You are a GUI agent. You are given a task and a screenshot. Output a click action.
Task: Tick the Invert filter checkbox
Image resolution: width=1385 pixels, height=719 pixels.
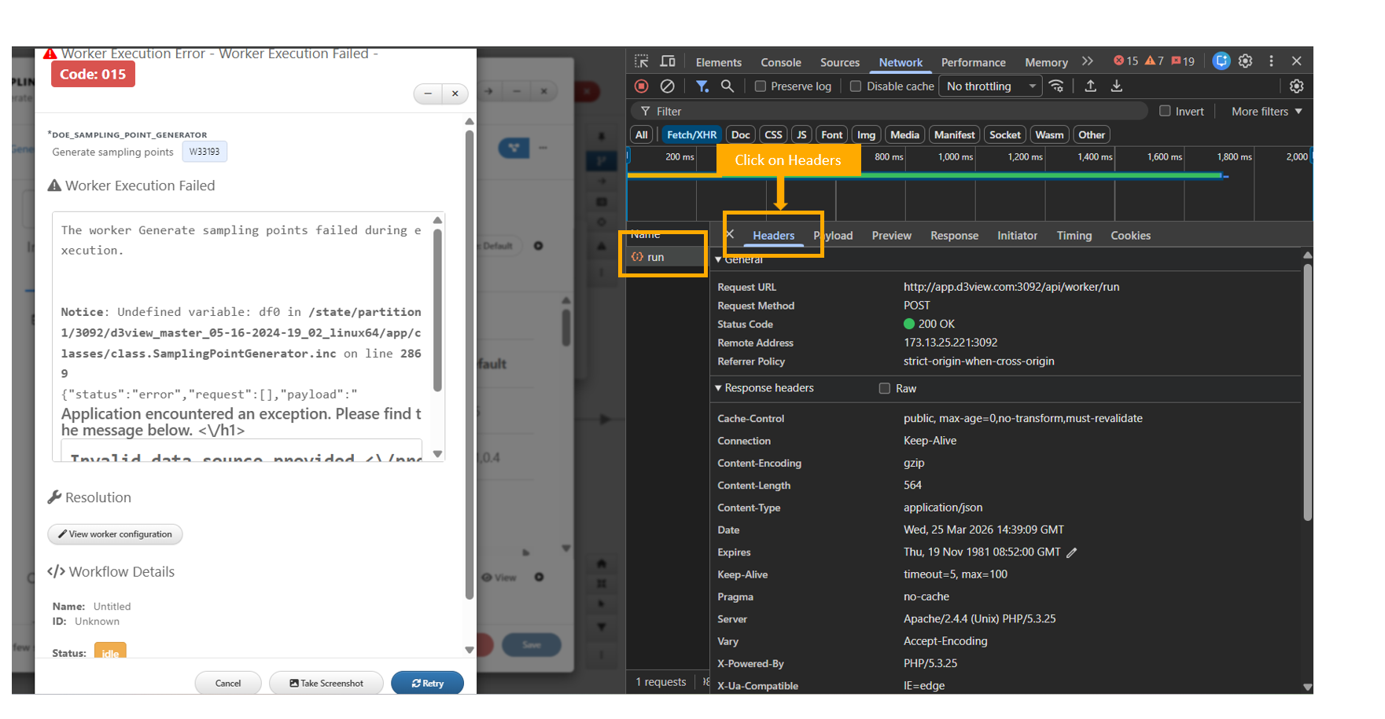click(x=1165, y=111)
